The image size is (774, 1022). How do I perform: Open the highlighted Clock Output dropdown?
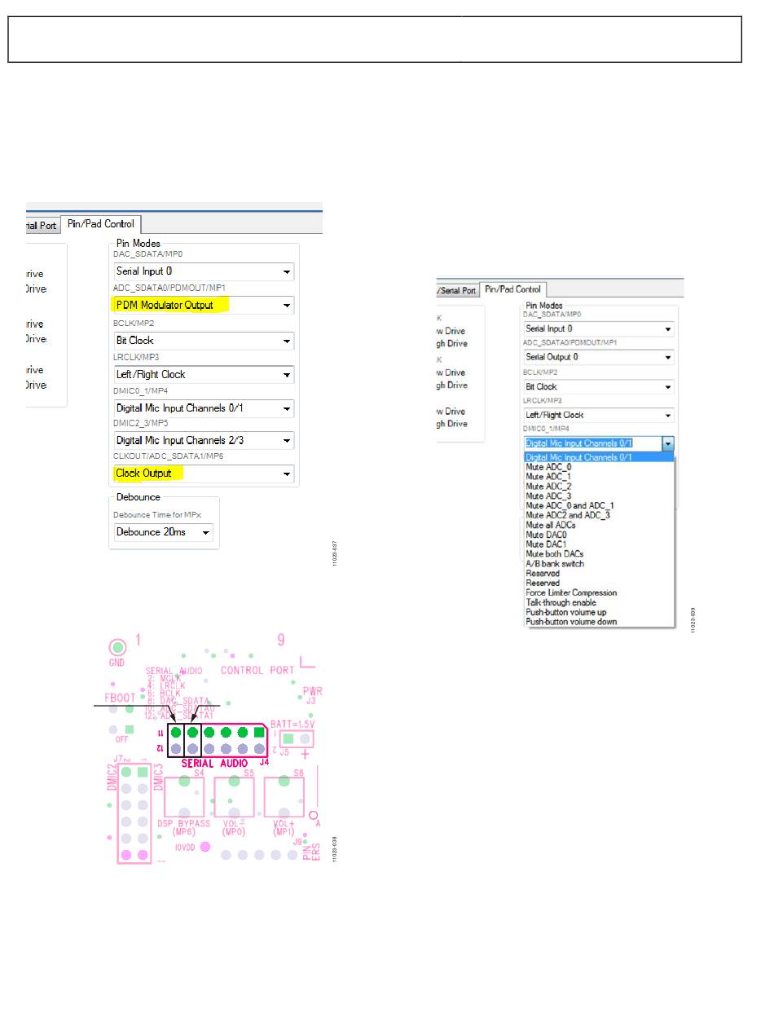[204, 474]
